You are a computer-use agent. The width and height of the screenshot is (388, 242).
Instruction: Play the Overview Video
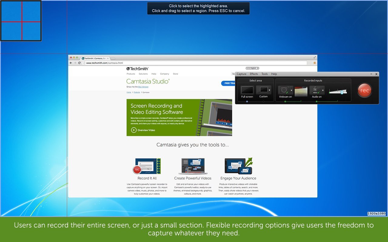[143, 130]
